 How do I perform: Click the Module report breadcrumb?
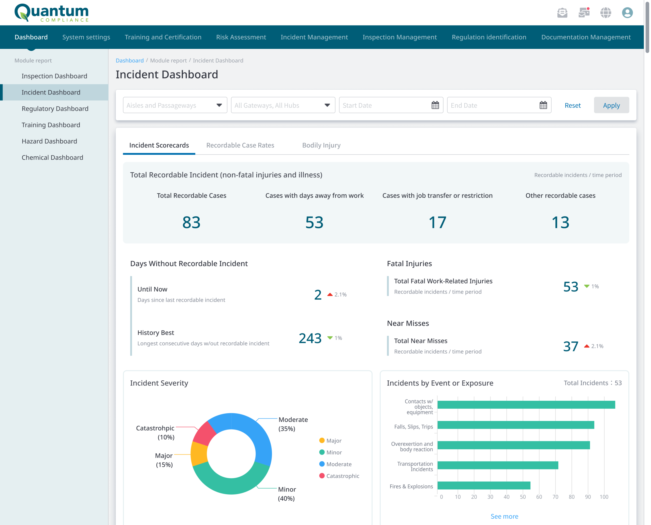tap(168, 61)
